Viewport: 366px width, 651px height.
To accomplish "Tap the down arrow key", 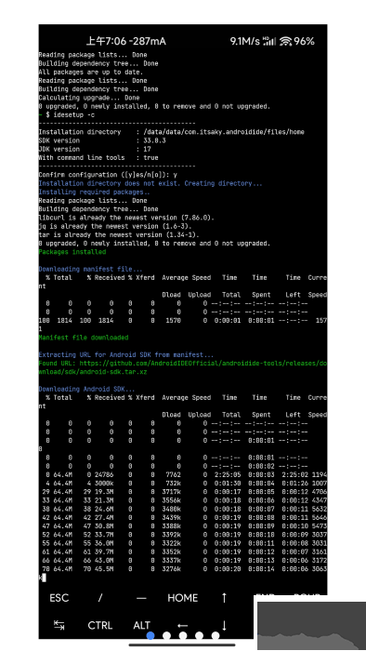I will [224, 625].
